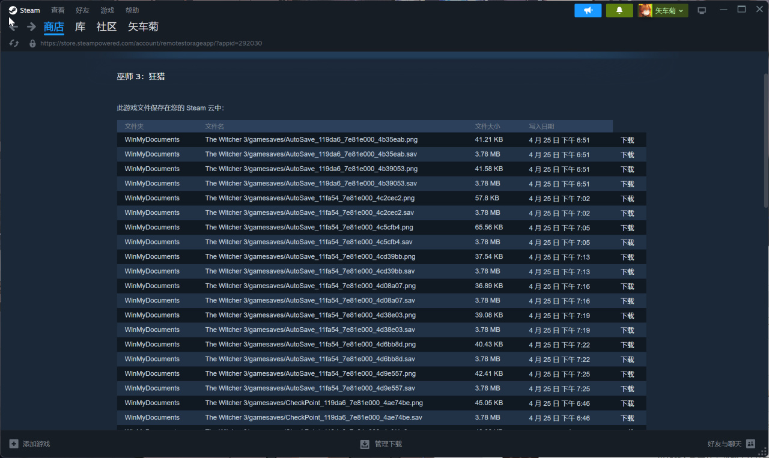Click the manage downloads arrow icon
This screenshot has height=458, width=769.
(x=365, y=444)
